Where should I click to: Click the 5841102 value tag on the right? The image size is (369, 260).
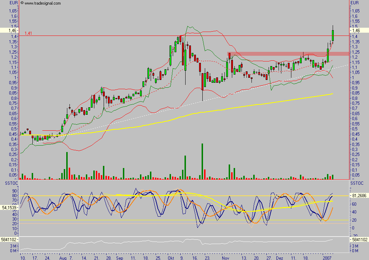[359, 240]
